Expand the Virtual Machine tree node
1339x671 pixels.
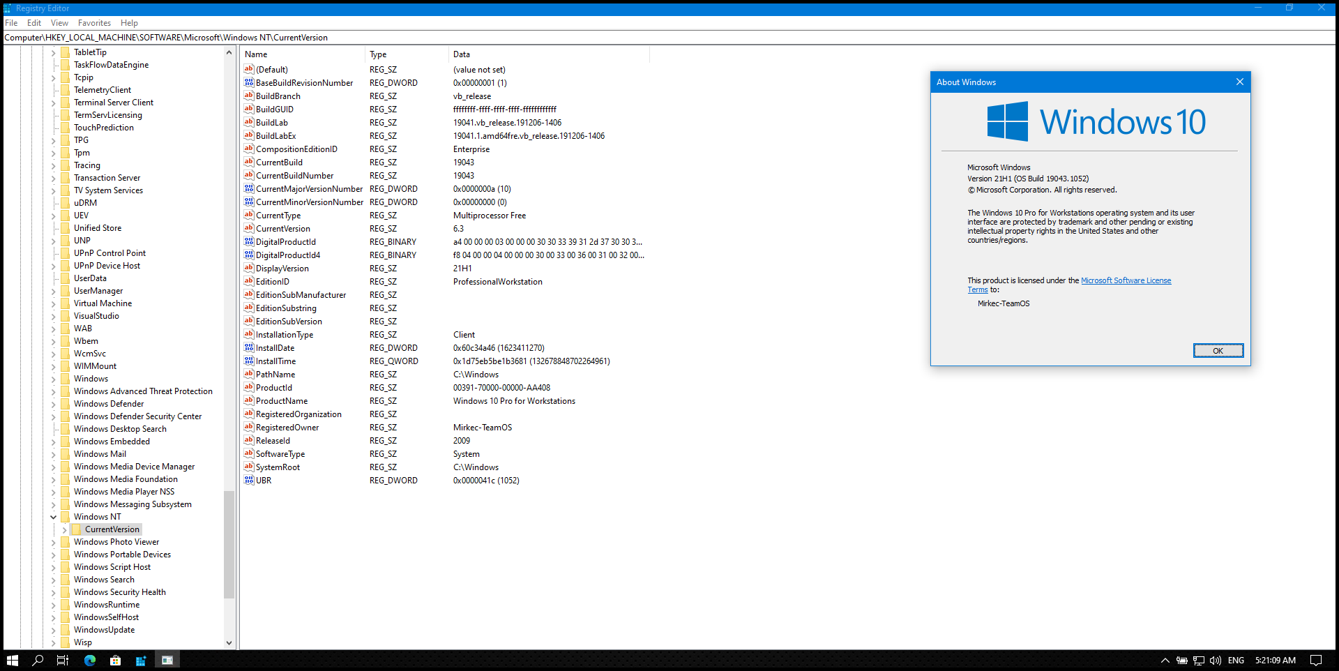click(x=53, y=303)
